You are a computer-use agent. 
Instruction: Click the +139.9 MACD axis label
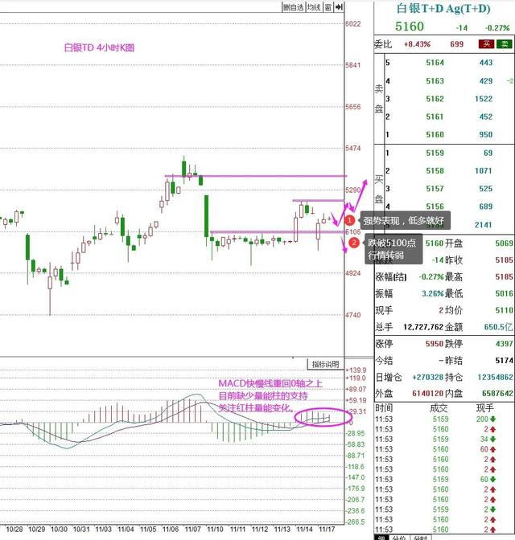pos(356,370)
